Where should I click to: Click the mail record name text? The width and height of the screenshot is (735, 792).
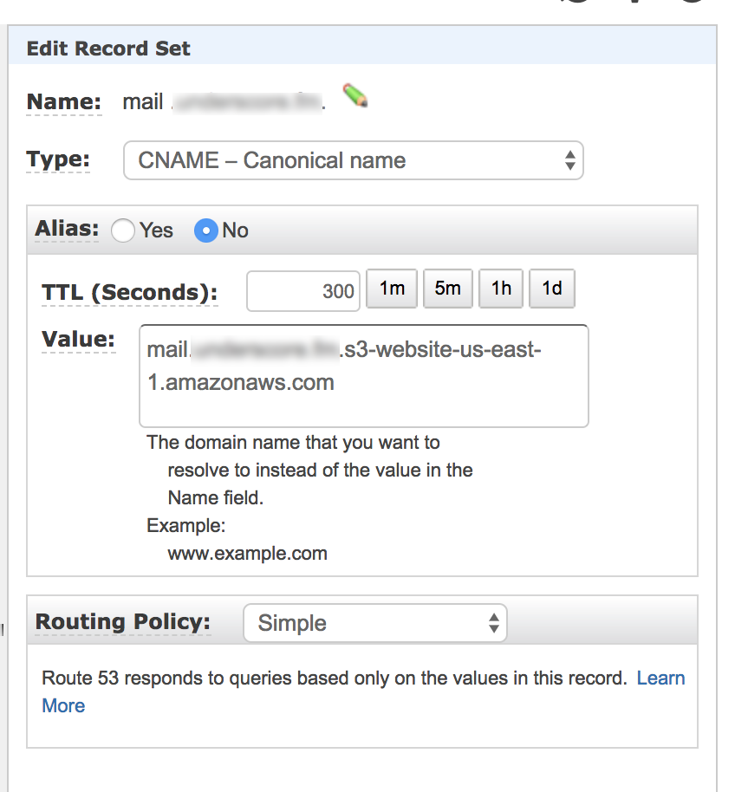click(143, 101)
